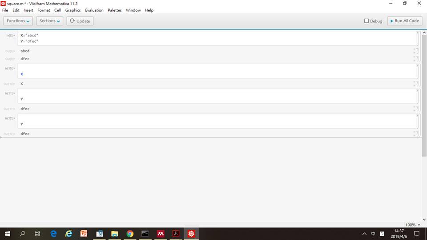
Task: Select Out[11] output dfec
Action: click(25, 109)
